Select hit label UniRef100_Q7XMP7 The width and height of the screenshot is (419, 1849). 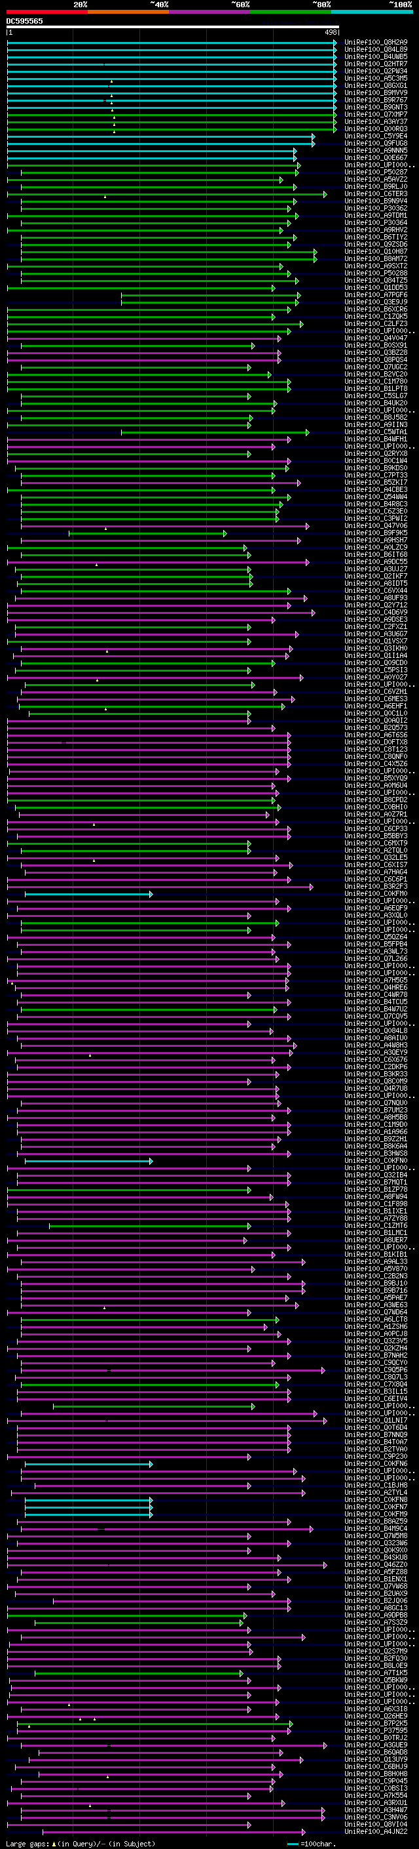pyautogui.click(x=376, y=114)
